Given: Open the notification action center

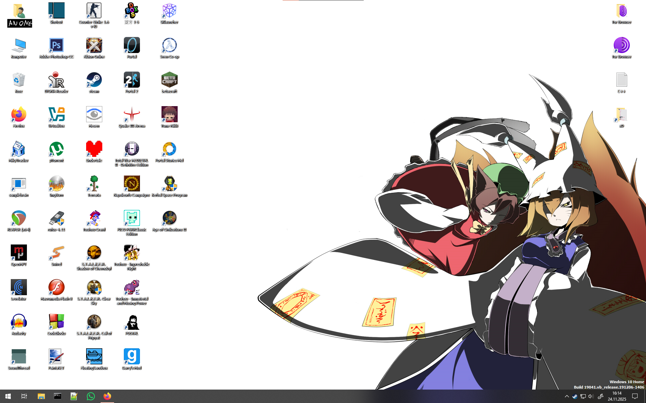Looking at the screenshot, I should [635, 396].
